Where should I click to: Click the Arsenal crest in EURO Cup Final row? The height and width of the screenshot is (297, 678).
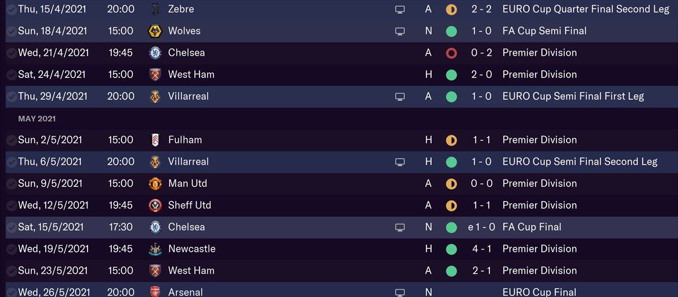[155, 292]
